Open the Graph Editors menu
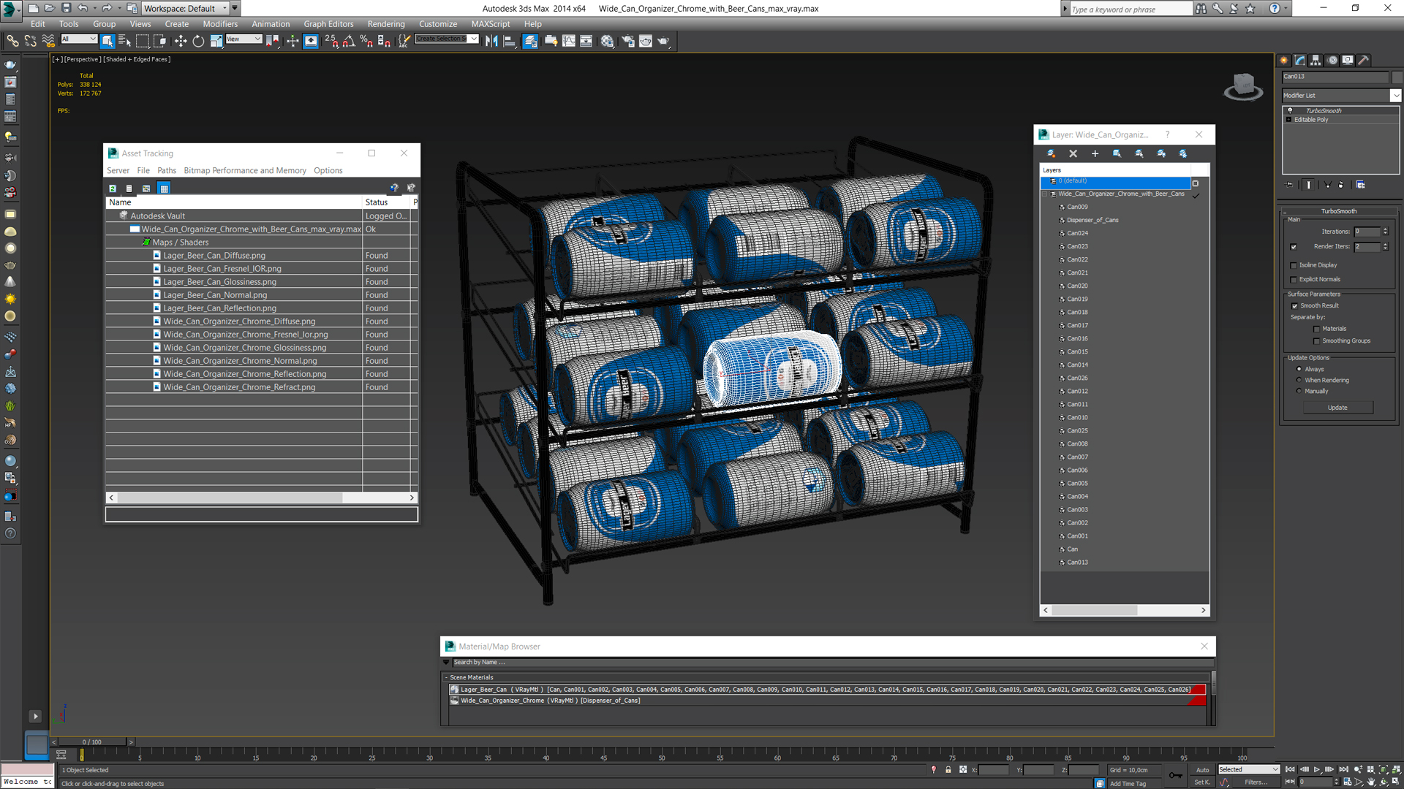 tap(328, 24)
